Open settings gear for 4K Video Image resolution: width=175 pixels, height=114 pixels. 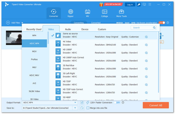coord(146,45)
